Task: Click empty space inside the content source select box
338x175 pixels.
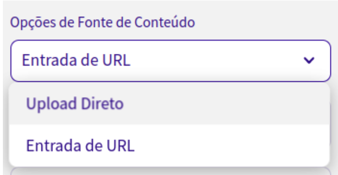Action: pyautogui.click(x=216, y=61)
